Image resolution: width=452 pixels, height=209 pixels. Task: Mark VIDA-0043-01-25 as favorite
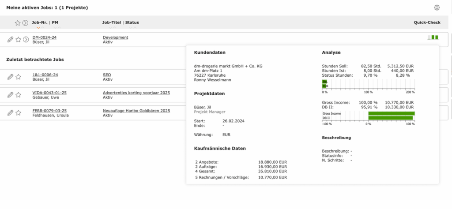tap(19, 95)
